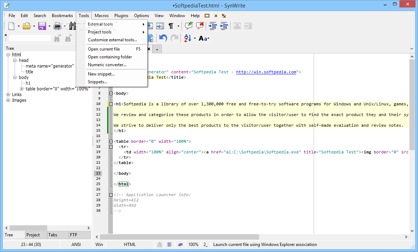Switch to the FTP panel tab
This screenshot has width=418, height=252.
80,235
